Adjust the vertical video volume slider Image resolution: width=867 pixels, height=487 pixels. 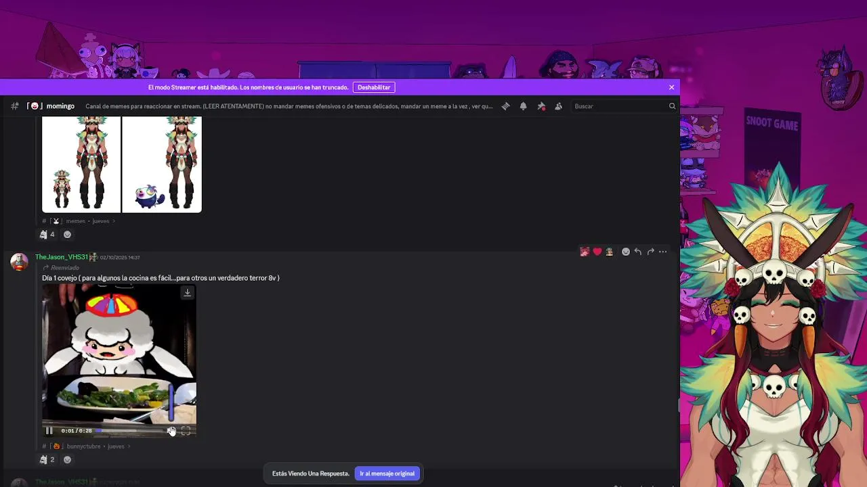(171, 402)
